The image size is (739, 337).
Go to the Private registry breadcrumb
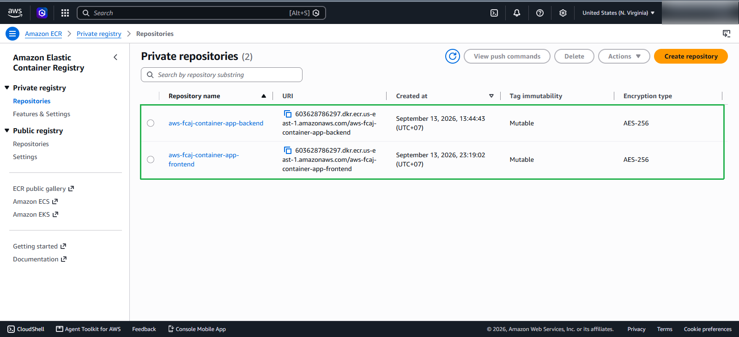[x=99, y=34]
